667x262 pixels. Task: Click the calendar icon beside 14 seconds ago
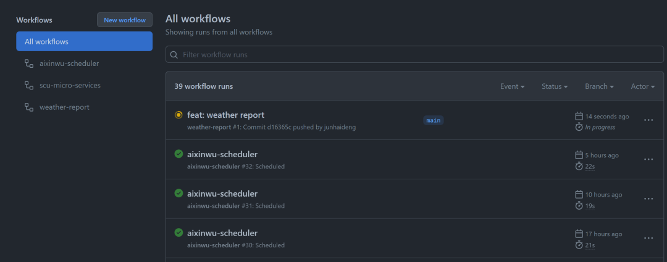point(579,116)
